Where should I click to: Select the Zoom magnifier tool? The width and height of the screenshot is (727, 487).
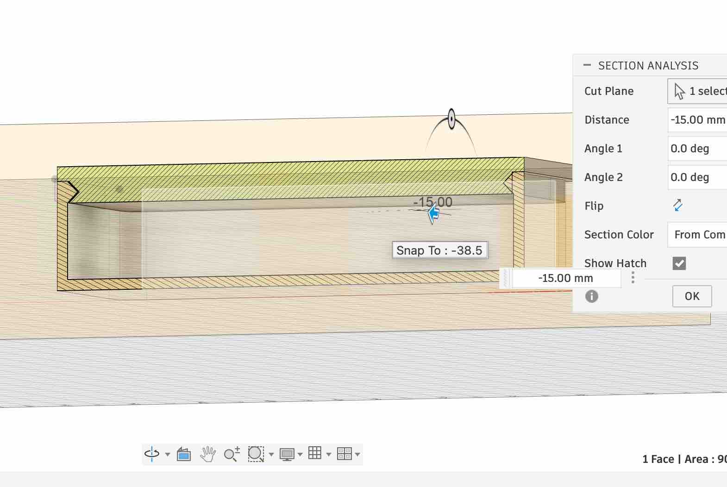pyautogui.click(x=232, y=454)
